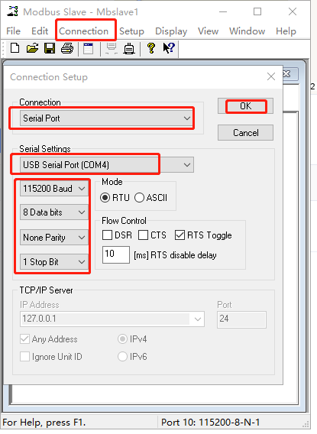This screenshot has height=434, width=317.
Task: Open the 115200 Baud rate dropdown
Action: [x=54, y=189]
